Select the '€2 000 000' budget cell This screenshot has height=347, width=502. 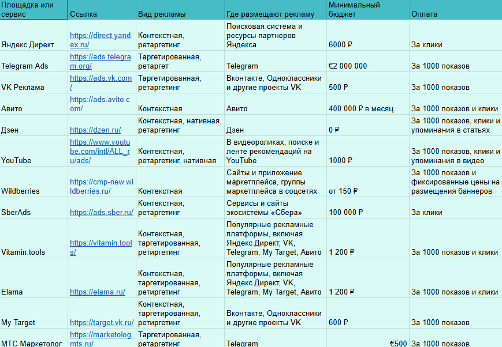(x=368, y=61)
